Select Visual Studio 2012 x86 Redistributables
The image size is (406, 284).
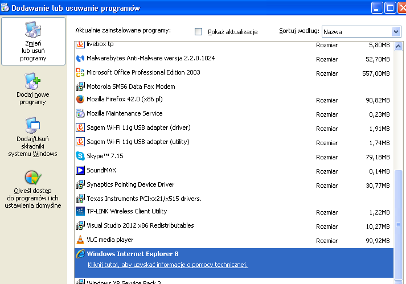pos(234,226)
